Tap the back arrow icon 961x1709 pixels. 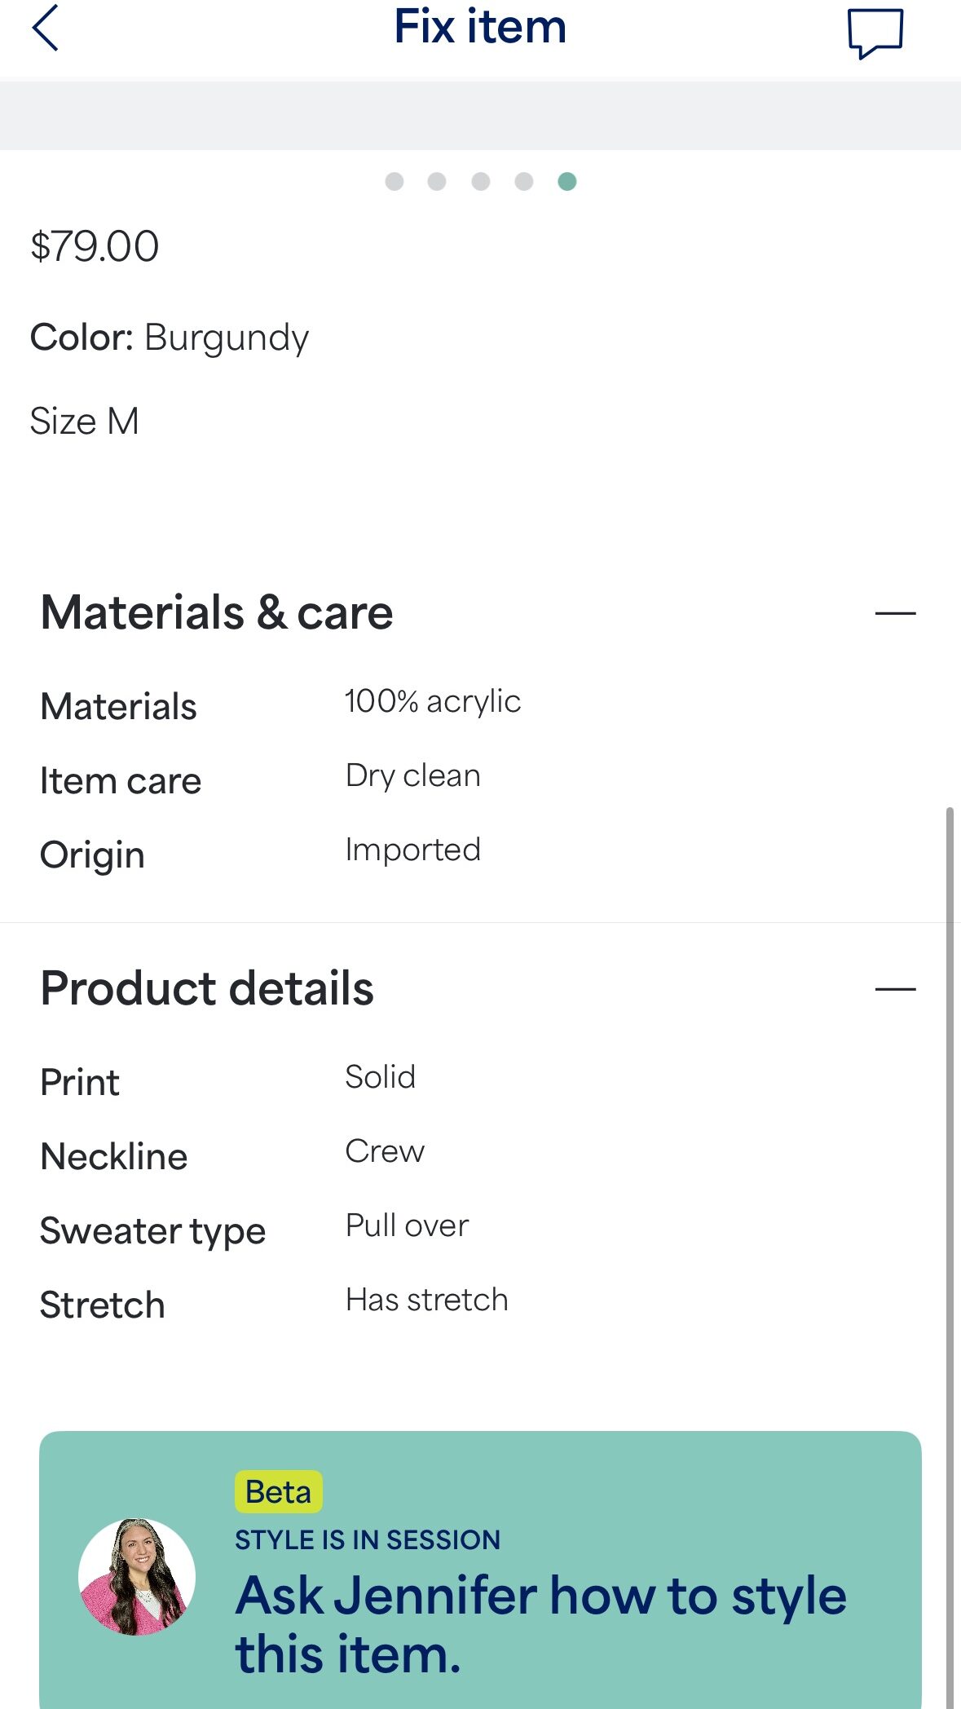pos(46,29)
